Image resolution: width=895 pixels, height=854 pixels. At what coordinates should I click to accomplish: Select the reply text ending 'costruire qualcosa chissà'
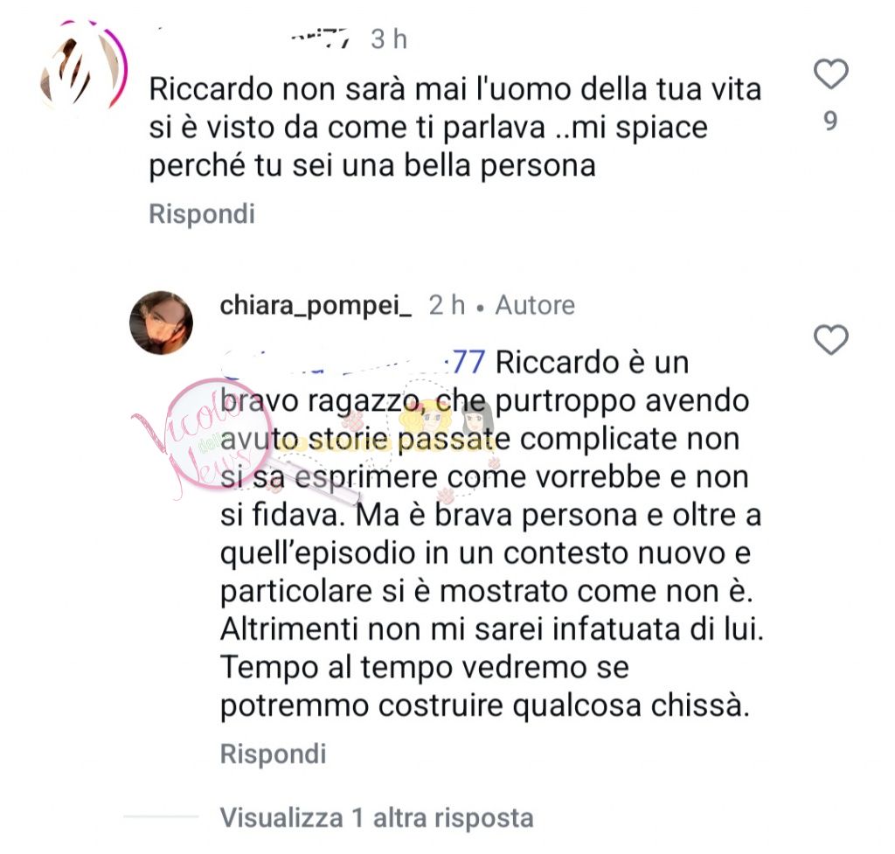[x=492, y=534]
